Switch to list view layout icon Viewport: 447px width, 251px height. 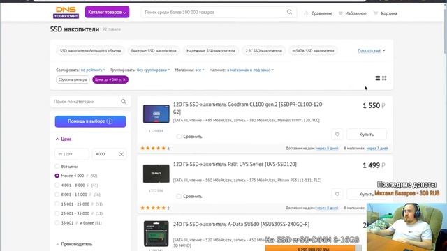point(377,78)
